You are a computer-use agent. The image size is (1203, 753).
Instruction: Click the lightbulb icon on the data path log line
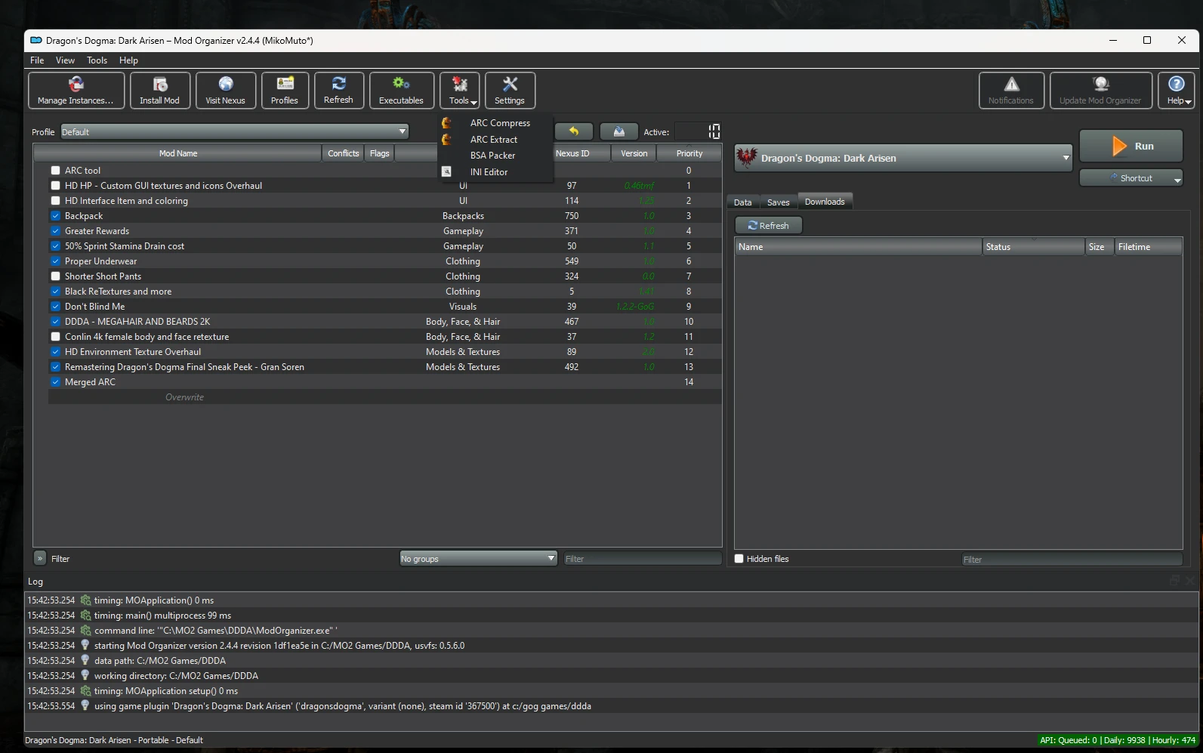tap(85, 660)
